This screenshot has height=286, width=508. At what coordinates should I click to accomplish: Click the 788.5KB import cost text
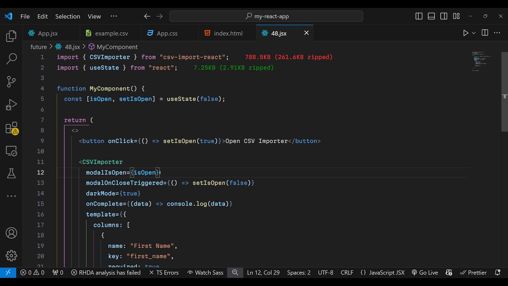(289, 57)
